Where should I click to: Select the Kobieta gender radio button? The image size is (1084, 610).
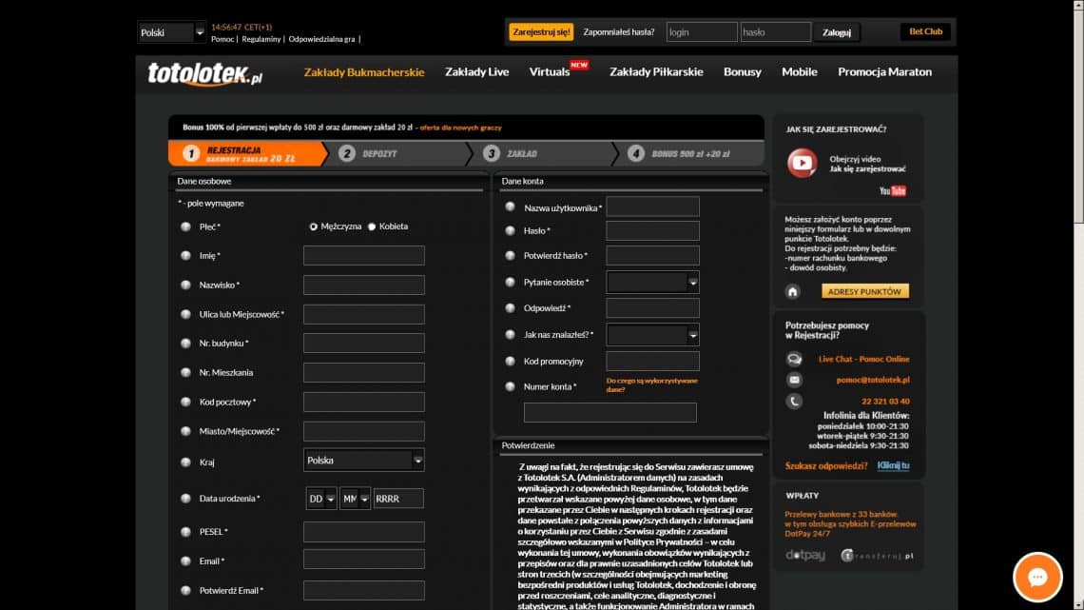click(372, 226)
